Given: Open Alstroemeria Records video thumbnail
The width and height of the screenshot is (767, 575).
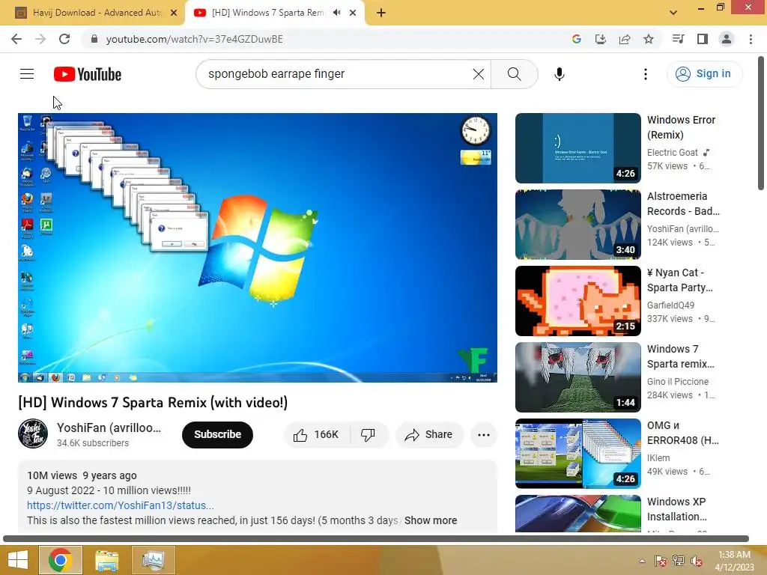Looking at the screenshot, I should pos(577,225).
